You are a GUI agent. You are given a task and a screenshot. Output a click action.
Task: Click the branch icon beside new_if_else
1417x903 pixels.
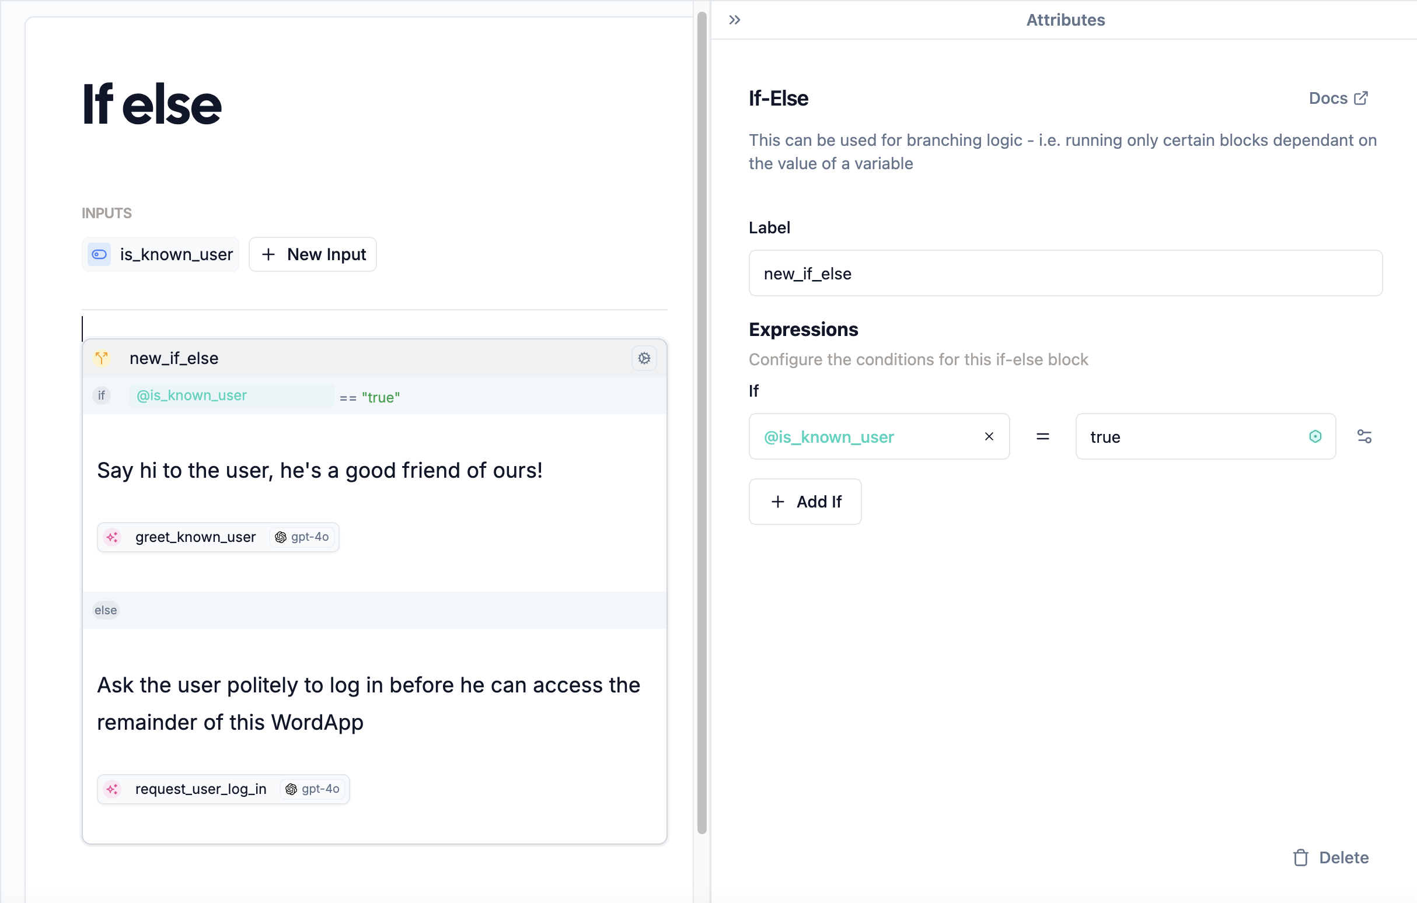point(102,358)
